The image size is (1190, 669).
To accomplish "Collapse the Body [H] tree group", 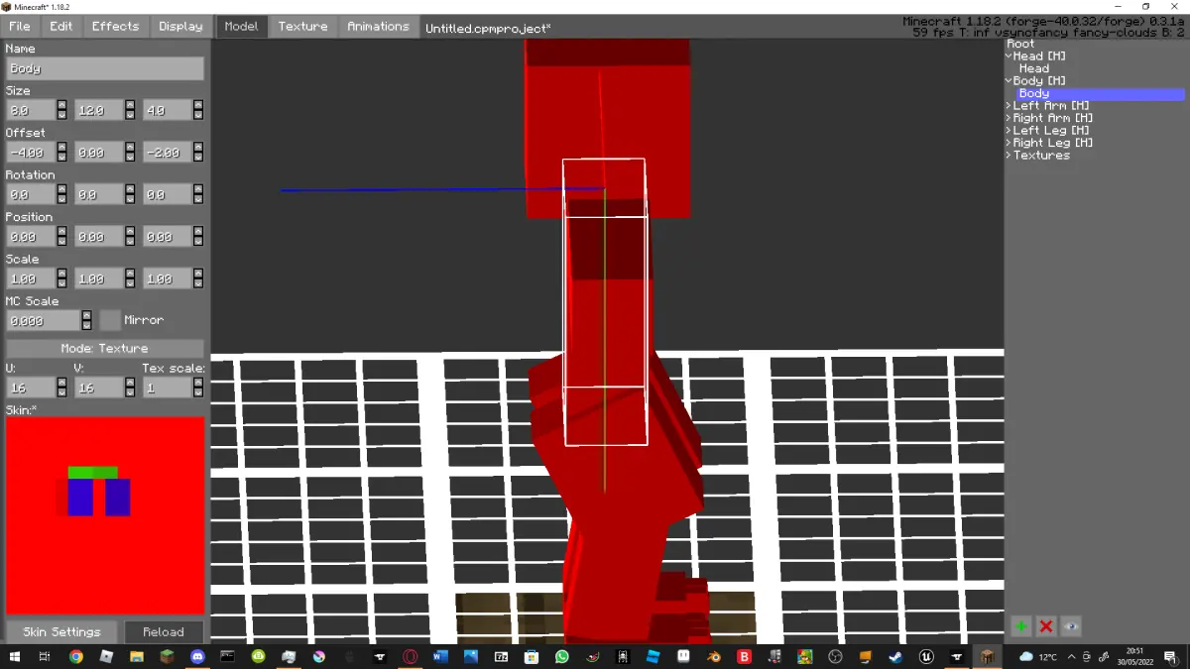I will [x=1009, y=81].
